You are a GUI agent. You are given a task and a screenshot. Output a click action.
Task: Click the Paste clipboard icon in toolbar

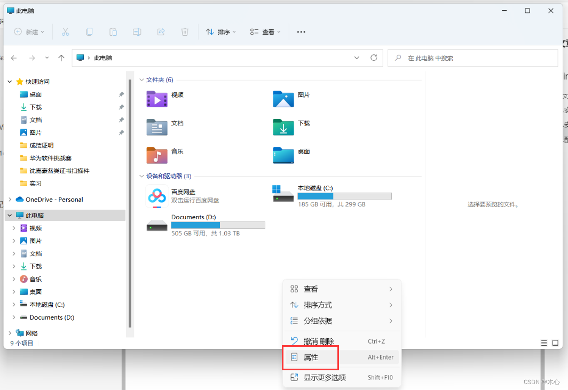113,32
